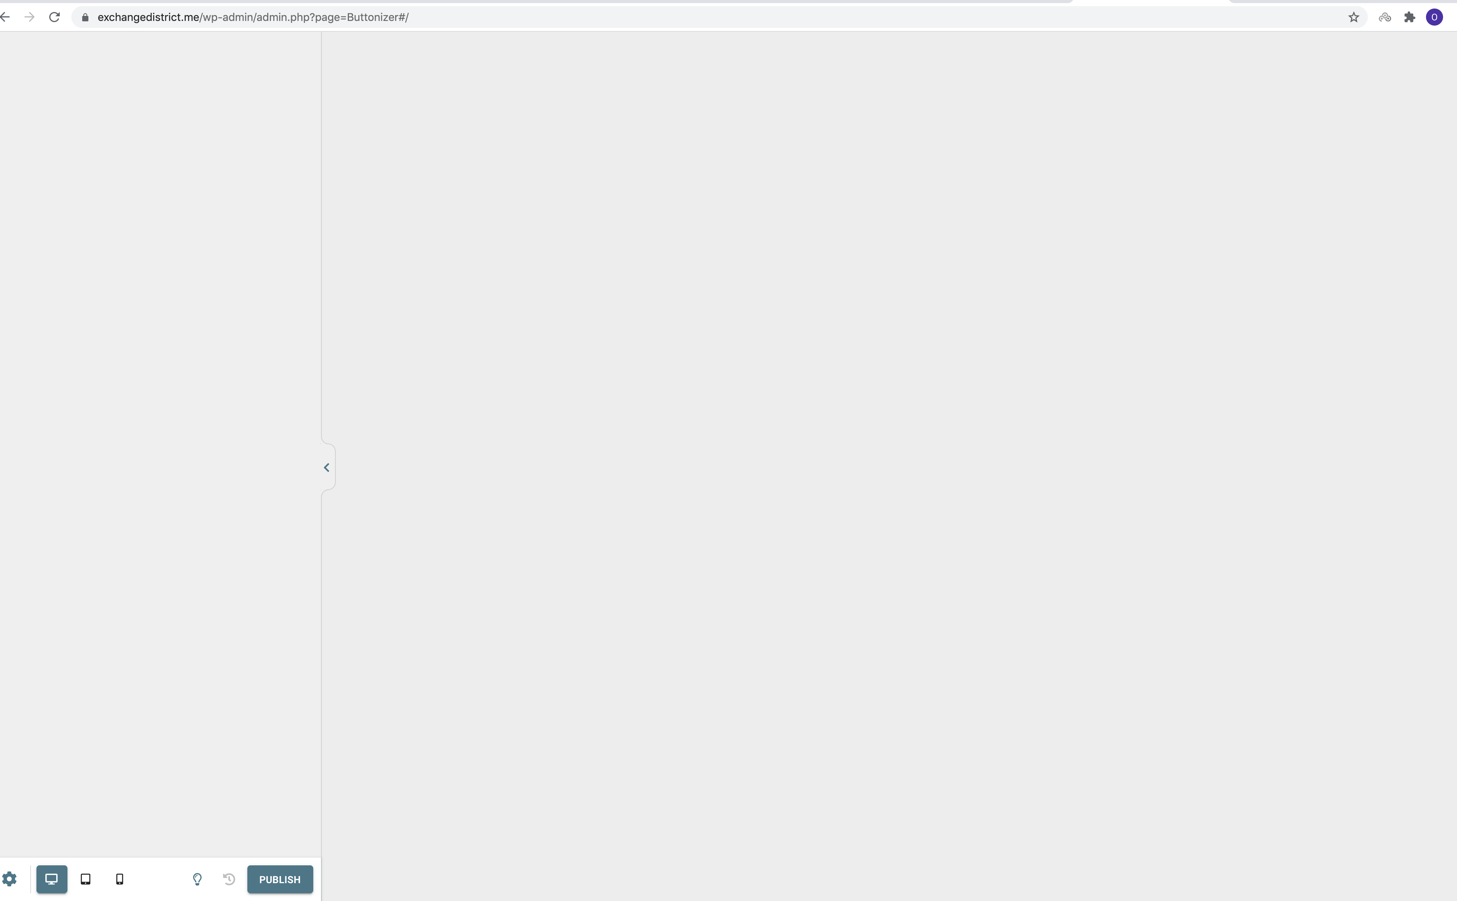
Task: View site security lock info
Action: pyautogui.click(x=85, y=17)
